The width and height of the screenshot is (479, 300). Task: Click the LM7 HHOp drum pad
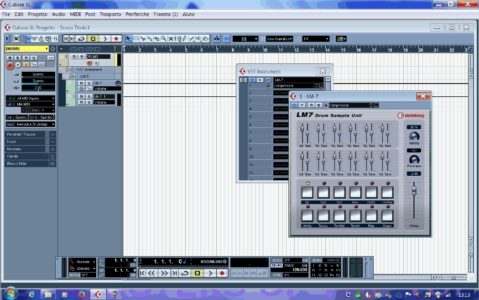(307, 216)
